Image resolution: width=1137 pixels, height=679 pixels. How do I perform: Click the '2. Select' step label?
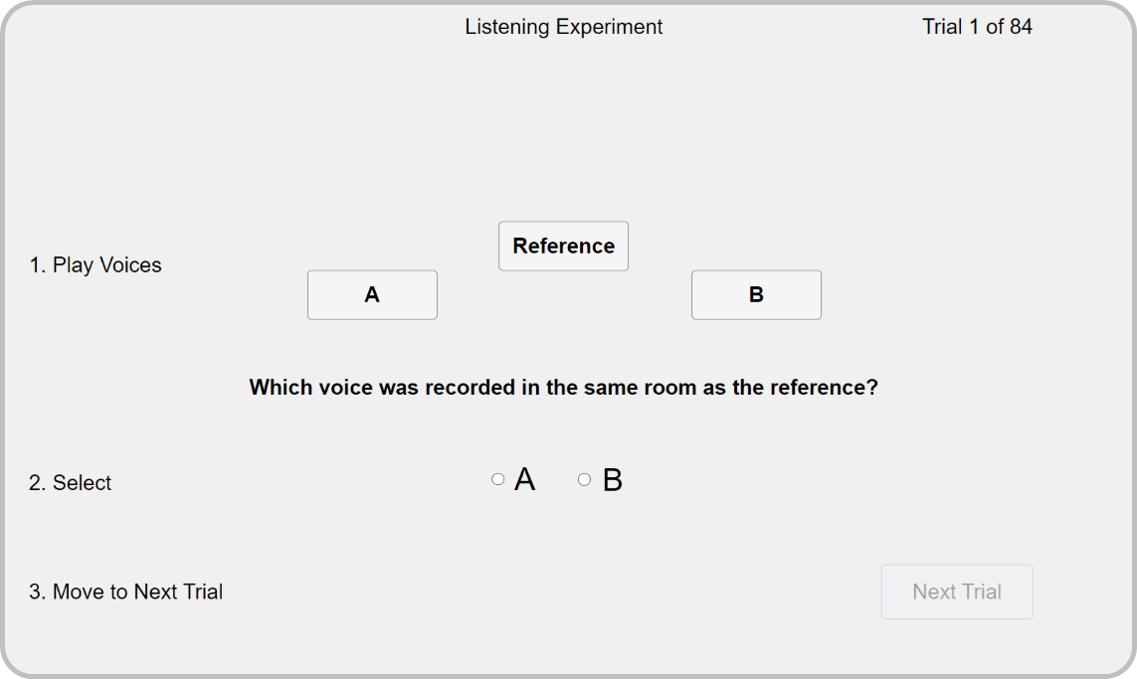[x=70, y=483]
